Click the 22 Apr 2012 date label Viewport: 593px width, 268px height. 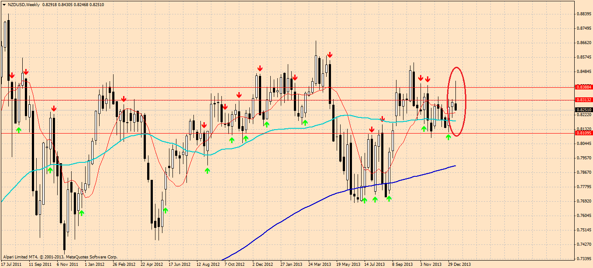click(152, 265)
